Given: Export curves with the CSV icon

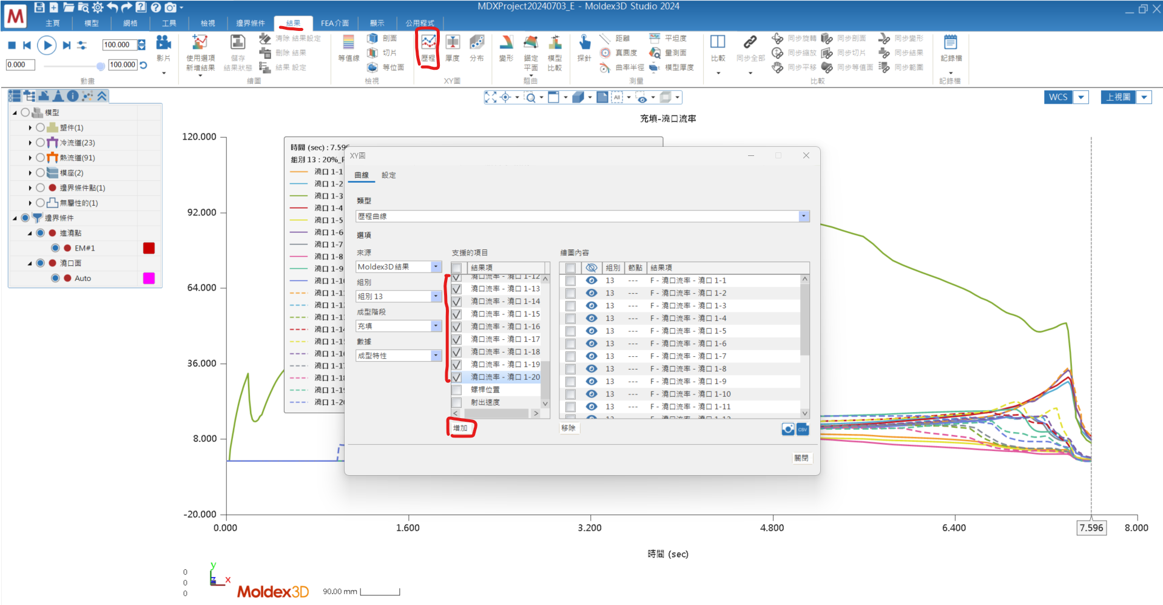Looking at the screenshot, I should pyautogui.click(x=803, y=429).
